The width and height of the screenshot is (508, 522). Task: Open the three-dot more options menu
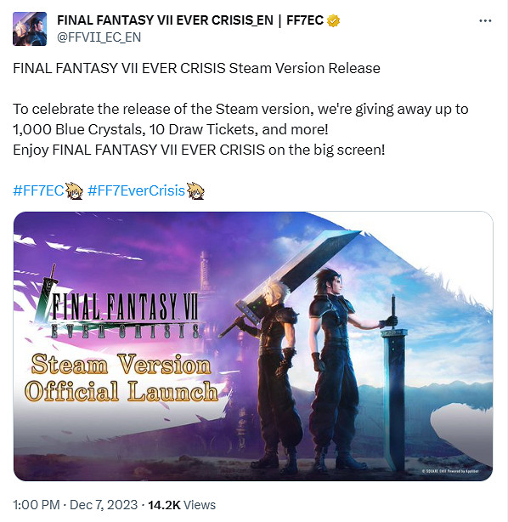click(x=485, y=21)
